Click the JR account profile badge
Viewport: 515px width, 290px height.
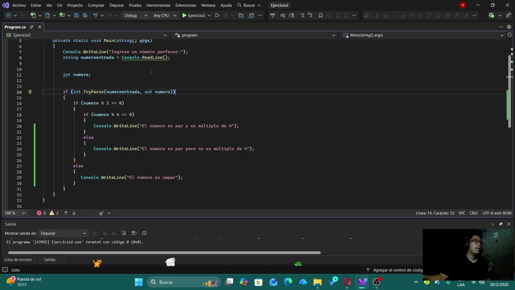point(463,5)
